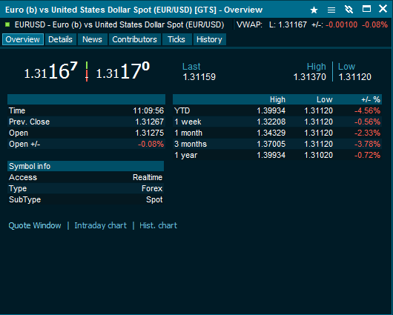This screenshot has height=315, width=393.
Task: Click the ask price 1.31170
Action: [x=123, y=71]
